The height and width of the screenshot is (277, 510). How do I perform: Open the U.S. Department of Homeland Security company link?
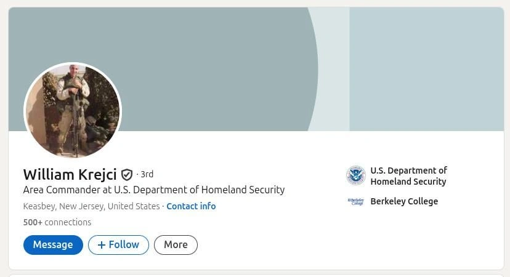click(408, 176)
